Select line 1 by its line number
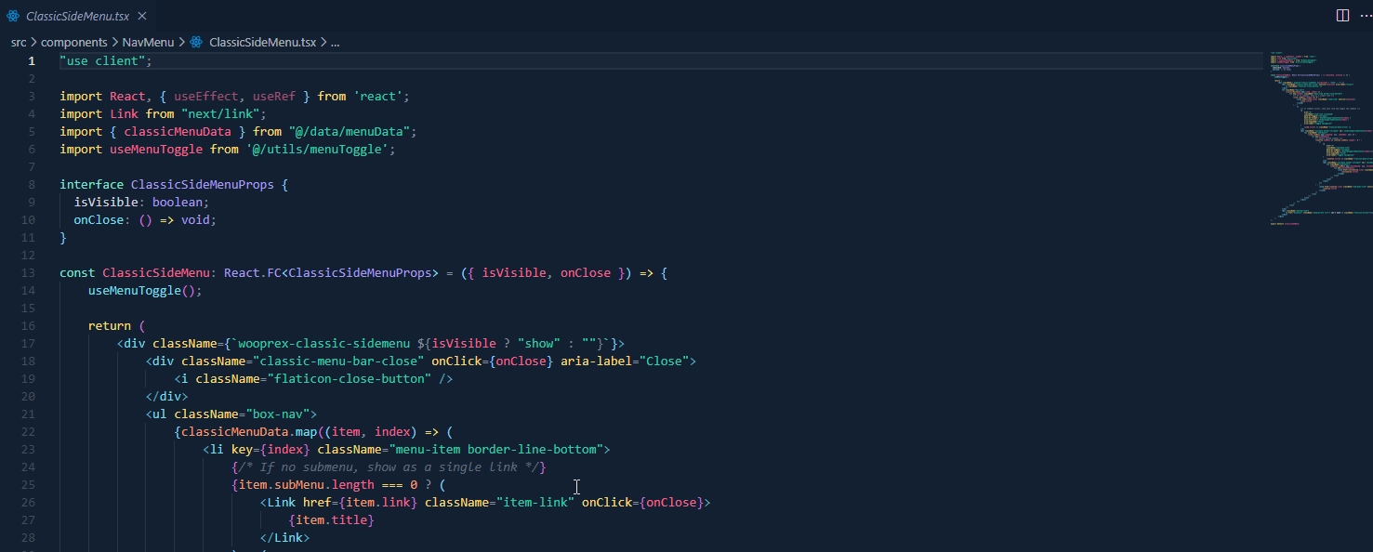Screen dimensions: 1373x552 pos(32,61)
